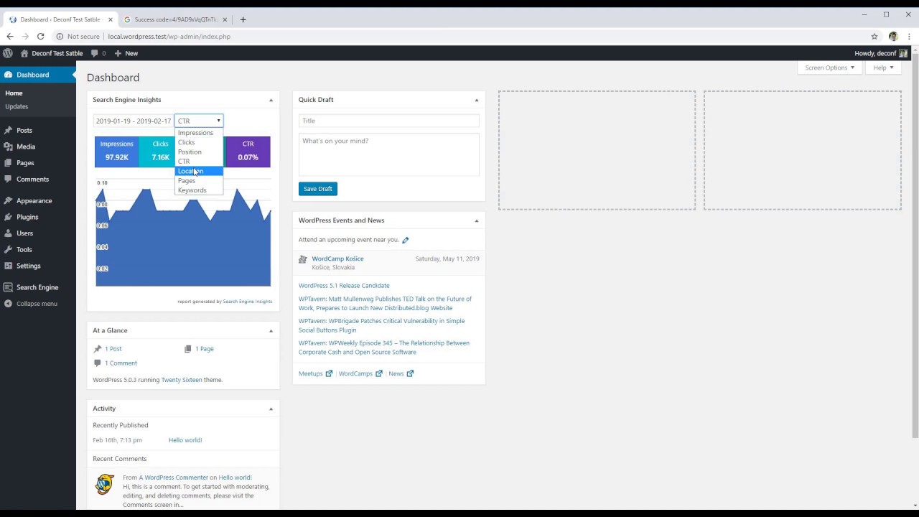The width and height of the screenshot is (919, 517).
Task: Open Search Engine in the sidebar
Action: click(38, 287)
